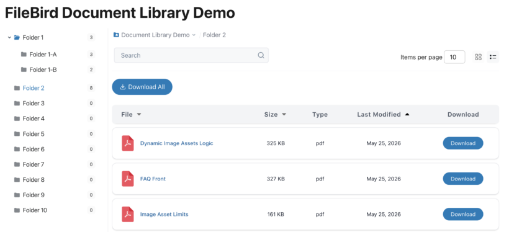Click the folder icon beside Folder 10

(17, 210)
